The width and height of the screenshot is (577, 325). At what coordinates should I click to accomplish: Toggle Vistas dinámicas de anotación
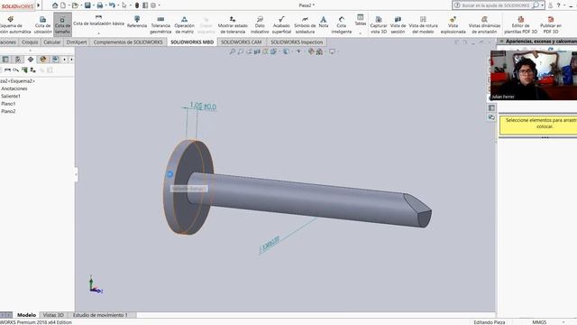point(484,24)
